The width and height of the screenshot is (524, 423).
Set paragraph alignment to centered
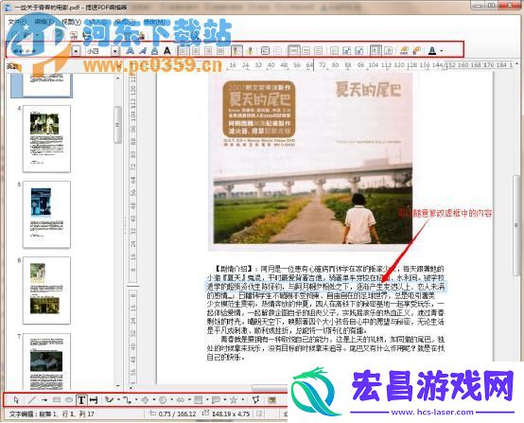tap(196, 51)
